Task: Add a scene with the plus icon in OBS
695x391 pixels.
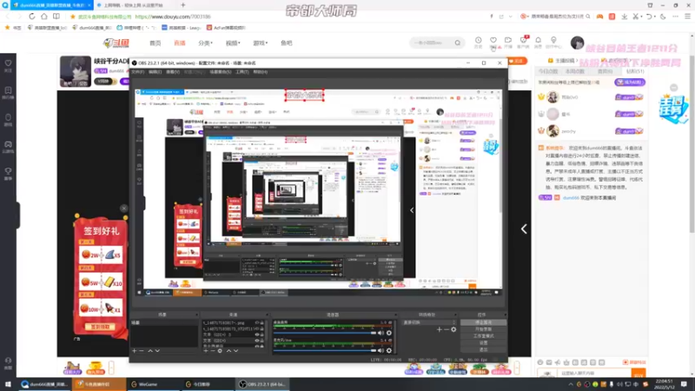Action: [x=135, y=351]
